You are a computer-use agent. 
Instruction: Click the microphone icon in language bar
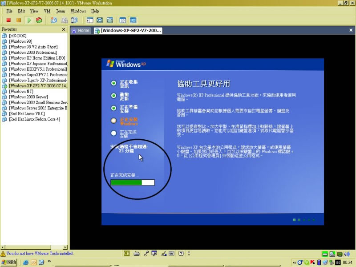coord(146,254)
